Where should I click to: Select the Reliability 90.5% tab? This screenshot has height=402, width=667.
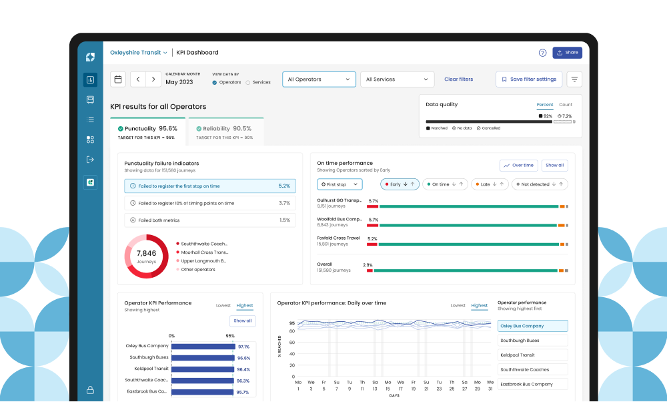[226, 132]
